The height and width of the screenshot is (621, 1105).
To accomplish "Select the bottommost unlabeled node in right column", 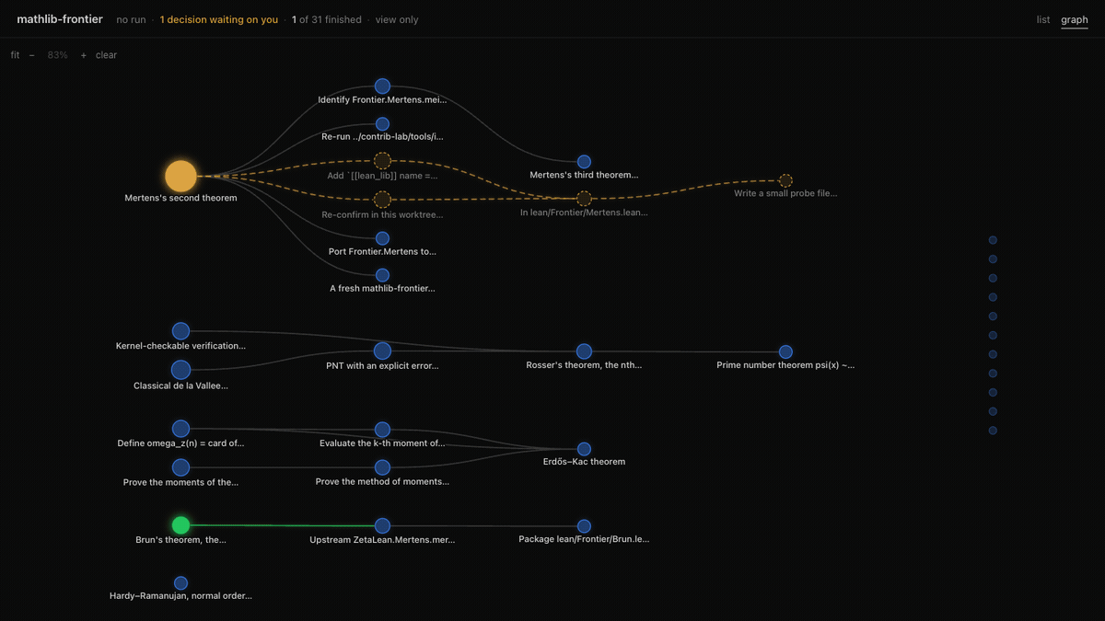I will click(x=993, y=431).
